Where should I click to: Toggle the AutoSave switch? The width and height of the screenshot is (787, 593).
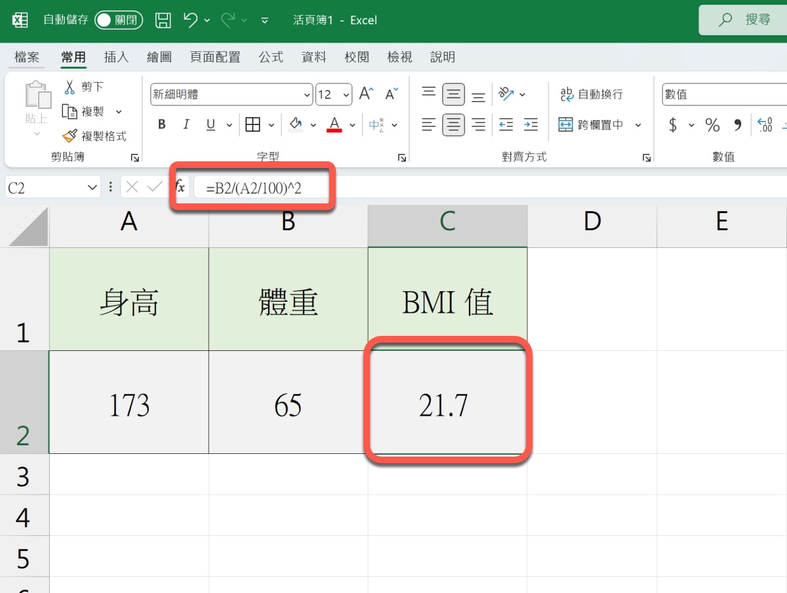point(119,20)
